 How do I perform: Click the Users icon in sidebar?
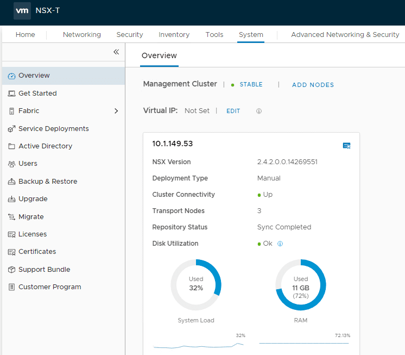tap(12, 164)
